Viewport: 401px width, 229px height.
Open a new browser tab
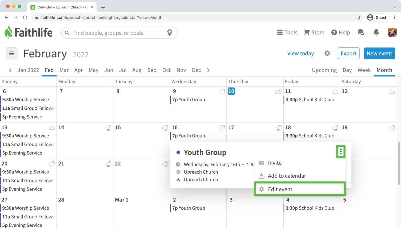[x=103, y=7]
